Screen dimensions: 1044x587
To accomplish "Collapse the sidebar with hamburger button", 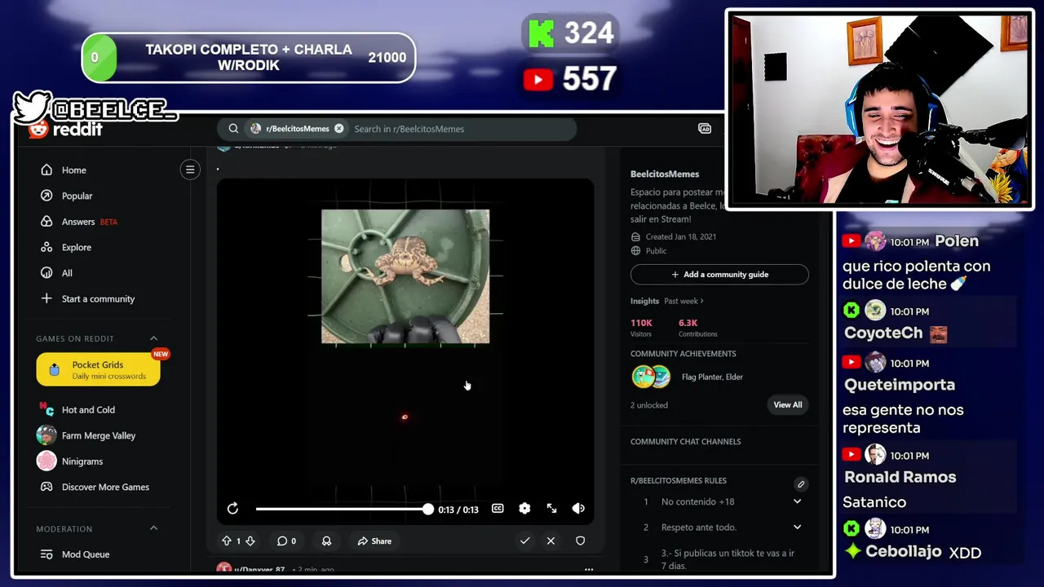I will point(190,170).
